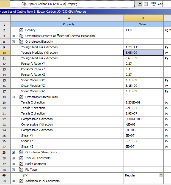This screenshot has width=171, height=185.
Task: Click the Orthotropic Strain Limits icon
Action: click(21, 152)
